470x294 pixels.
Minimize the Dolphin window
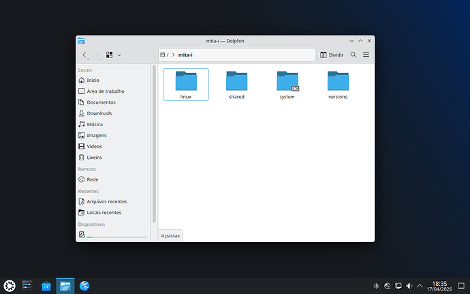pos(351,41)
